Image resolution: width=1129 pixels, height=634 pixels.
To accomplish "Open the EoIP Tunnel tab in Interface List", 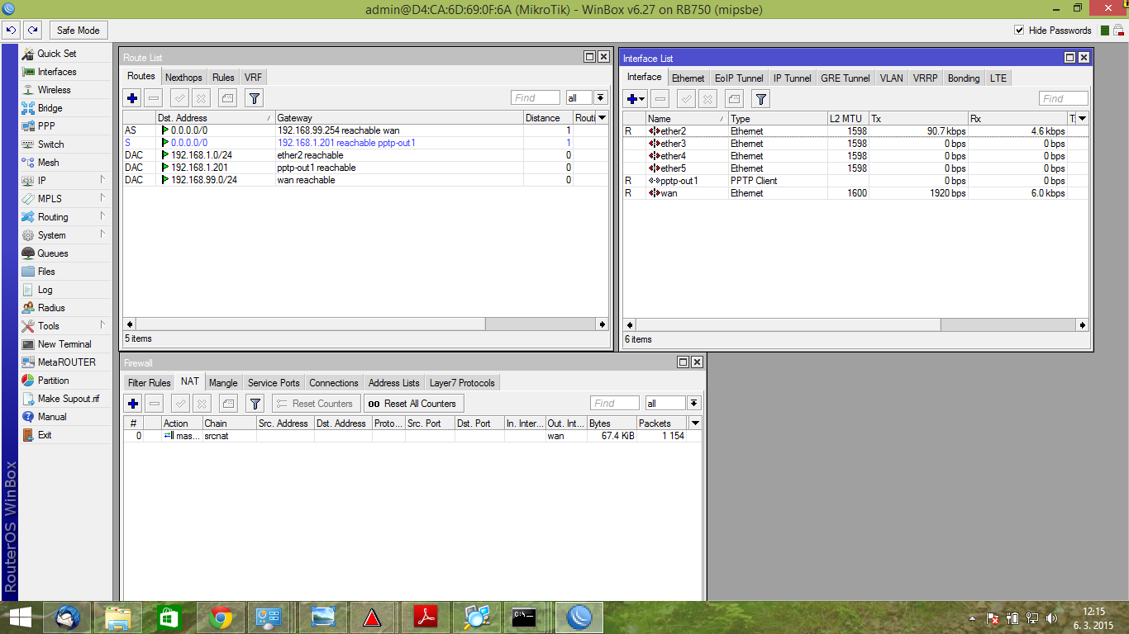I will [739, 78].
